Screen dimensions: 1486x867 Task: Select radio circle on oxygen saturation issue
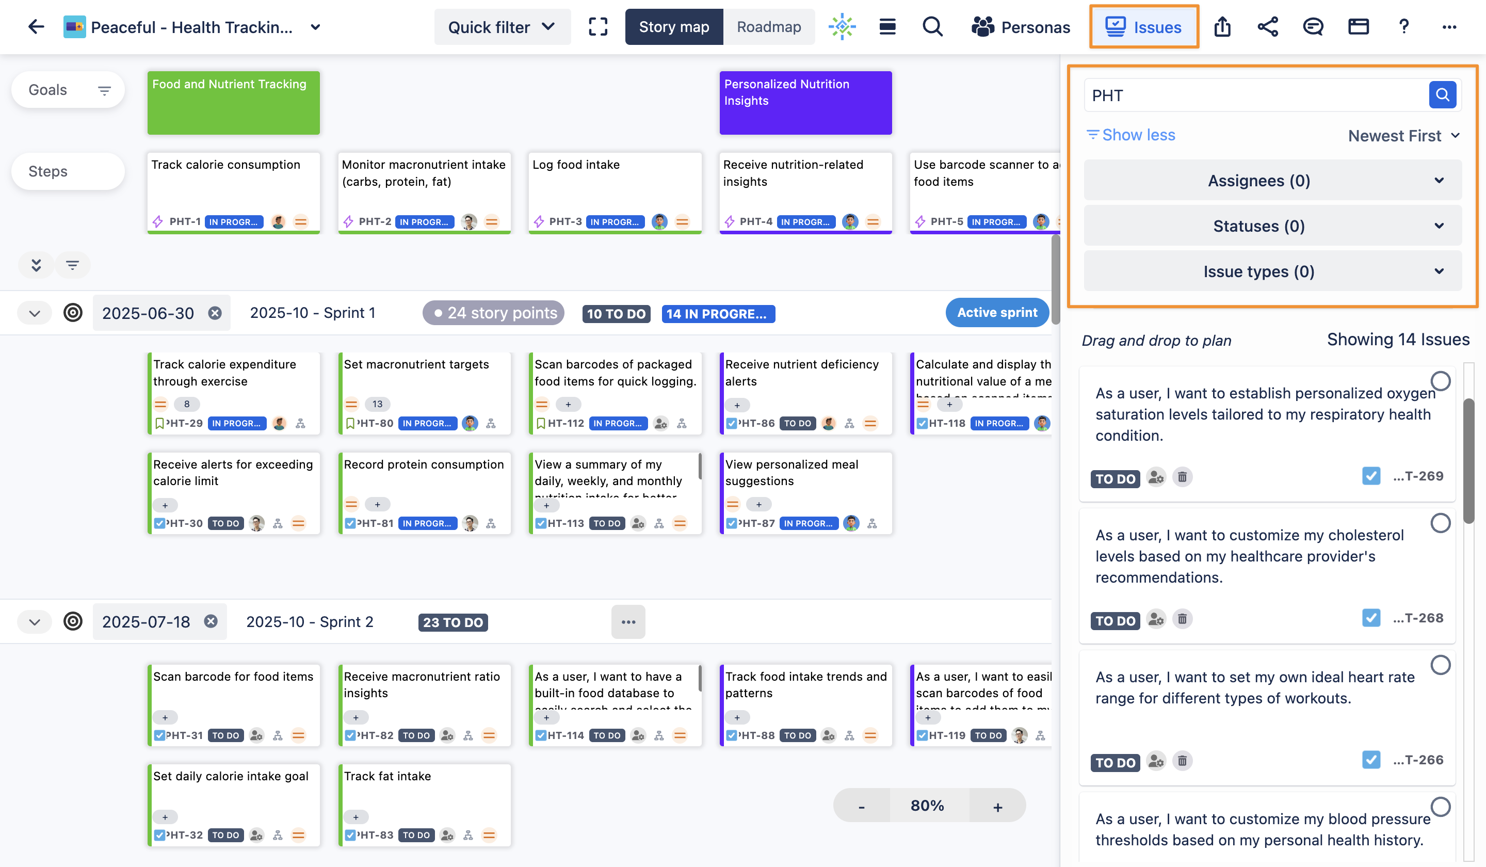(1440, 381)
